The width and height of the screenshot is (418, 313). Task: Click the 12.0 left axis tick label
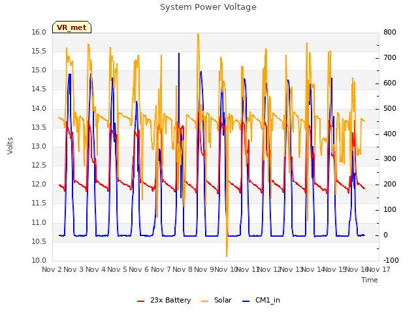(x=39, y=184)
